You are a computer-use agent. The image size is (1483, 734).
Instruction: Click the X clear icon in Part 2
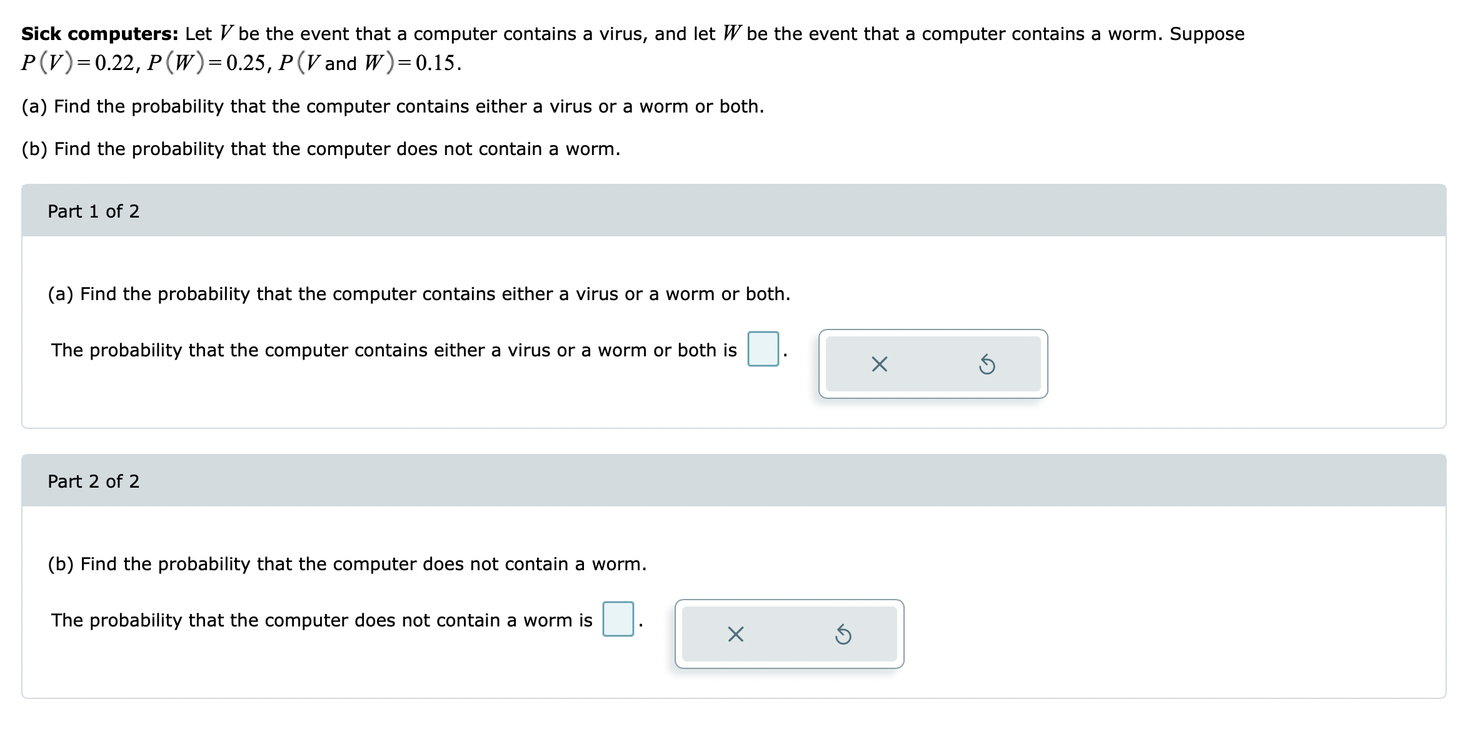[x=736, y=635]
